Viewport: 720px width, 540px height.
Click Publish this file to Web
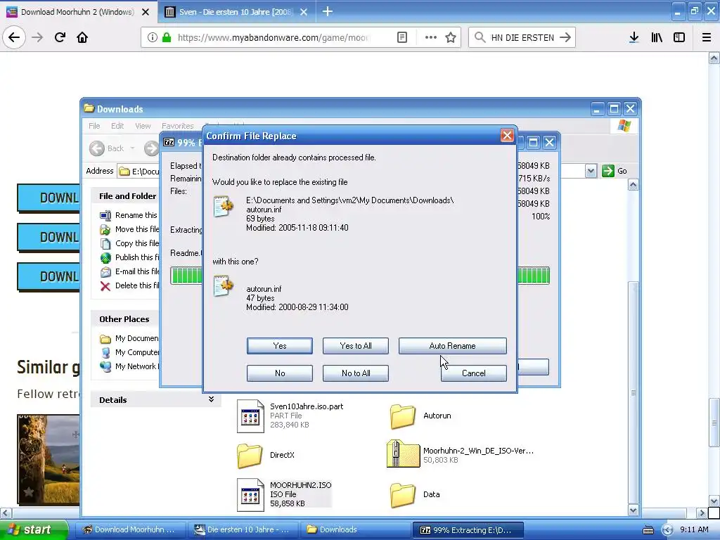[x=130, y=257]
